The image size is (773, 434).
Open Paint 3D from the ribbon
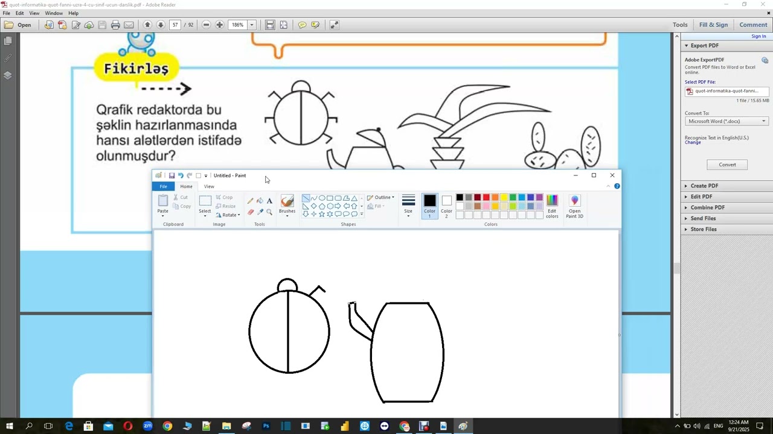pyautogui.click(x=574, y=206)
